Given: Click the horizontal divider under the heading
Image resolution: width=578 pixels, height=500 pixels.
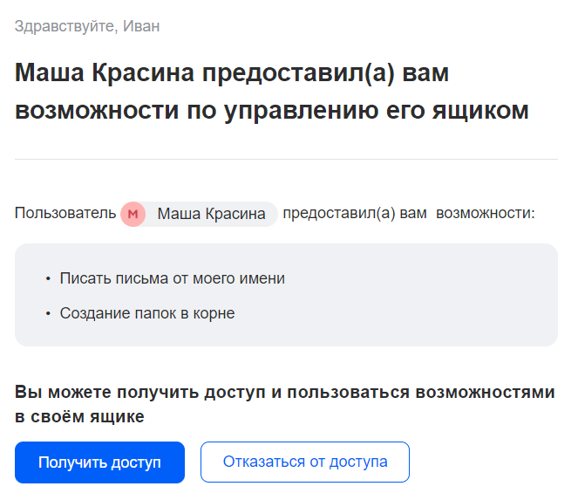Looking at the screenshot, I should [286, 160].
